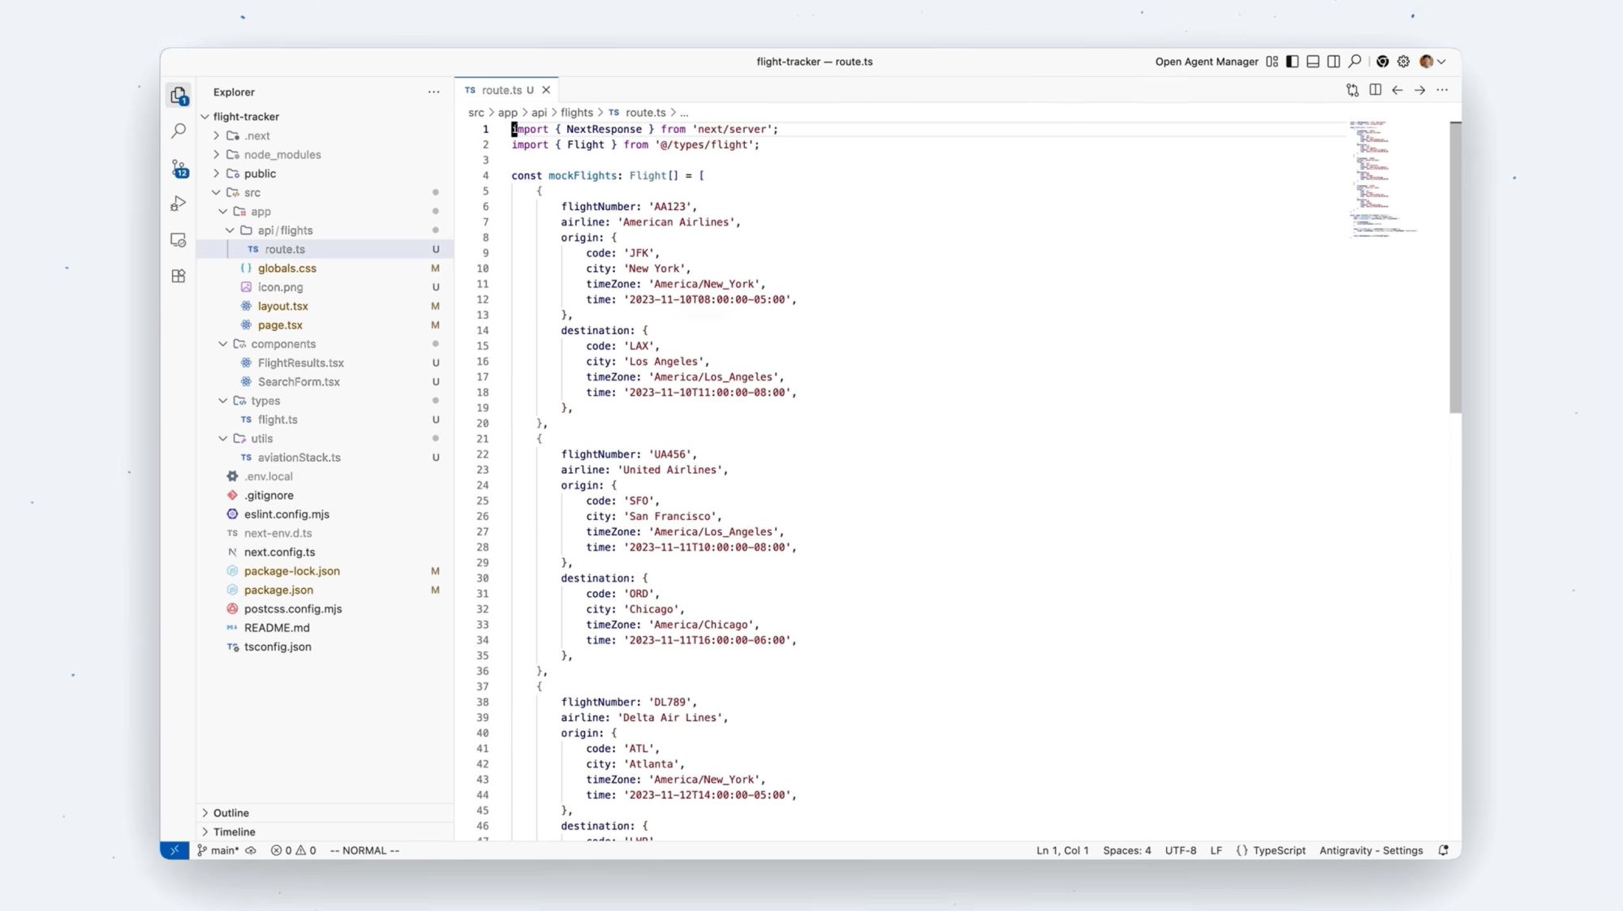Expand the node_modules folder
The height and width of the screenshot is (911, 1623).
pyautogui.click(x=282, y=155)
